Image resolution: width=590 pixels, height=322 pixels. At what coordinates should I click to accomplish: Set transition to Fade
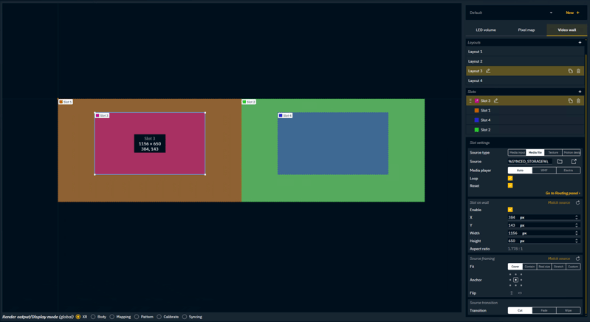pyautogui.click(x=544, y=310)
